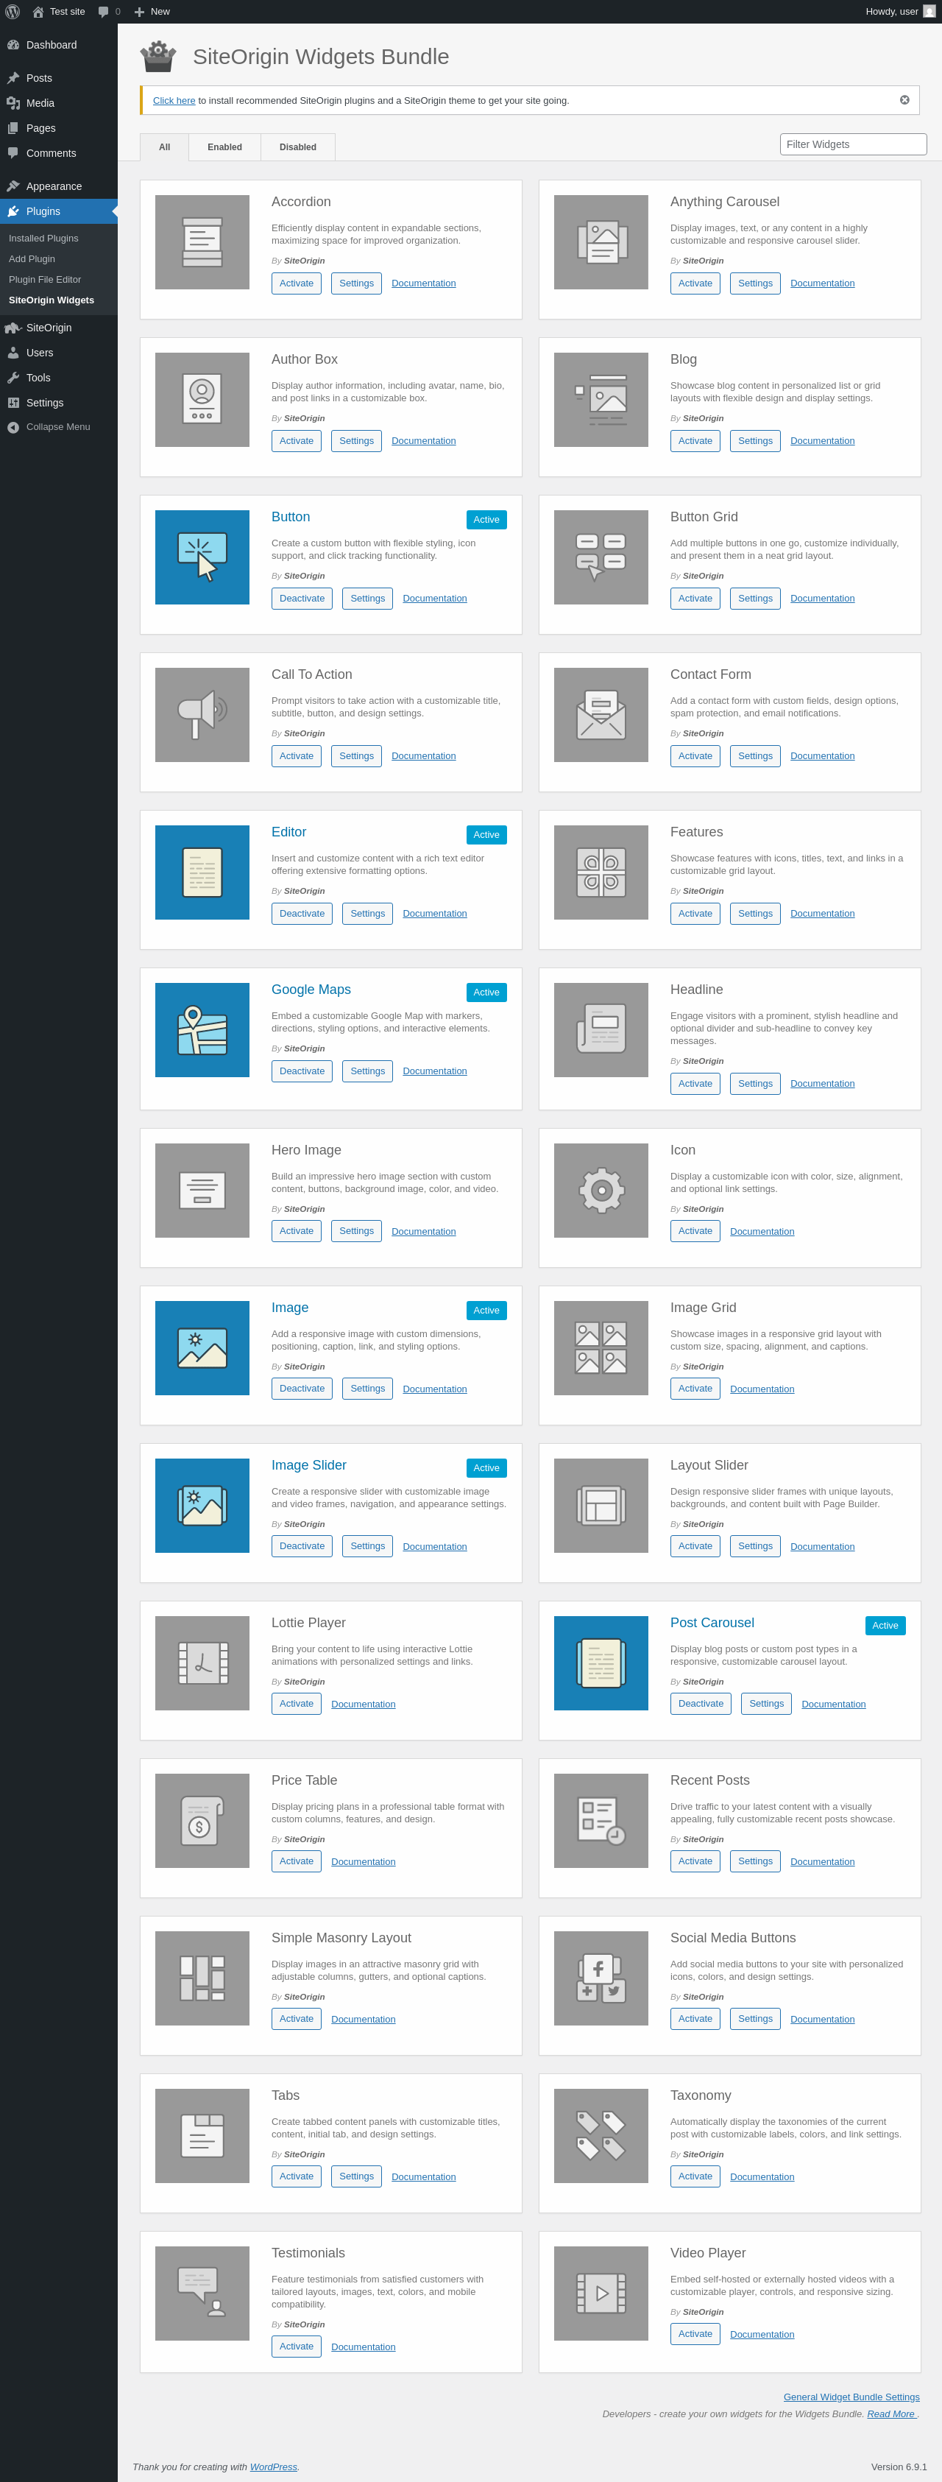942x2482 pixels.
Task: Dismiss the SiteOrigin install notice
Action: (x=904, y=100)
